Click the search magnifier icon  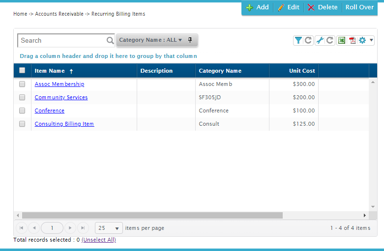coord(110,41)
